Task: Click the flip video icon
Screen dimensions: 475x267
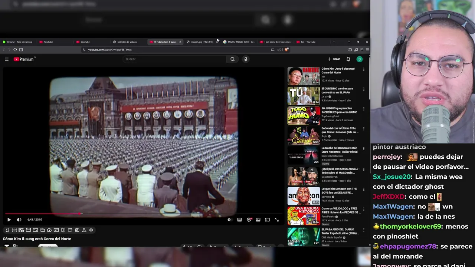Action: [63, 230]
